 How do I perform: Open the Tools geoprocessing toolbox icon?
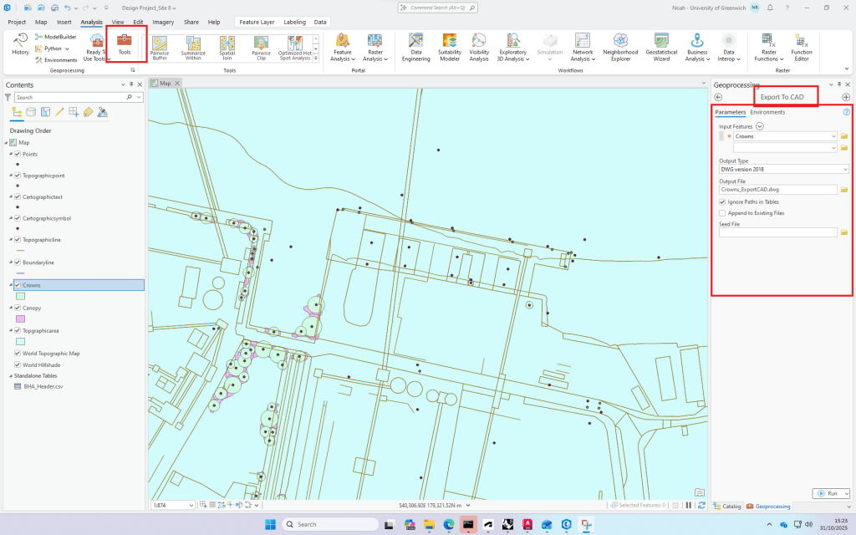pos(125,43)
